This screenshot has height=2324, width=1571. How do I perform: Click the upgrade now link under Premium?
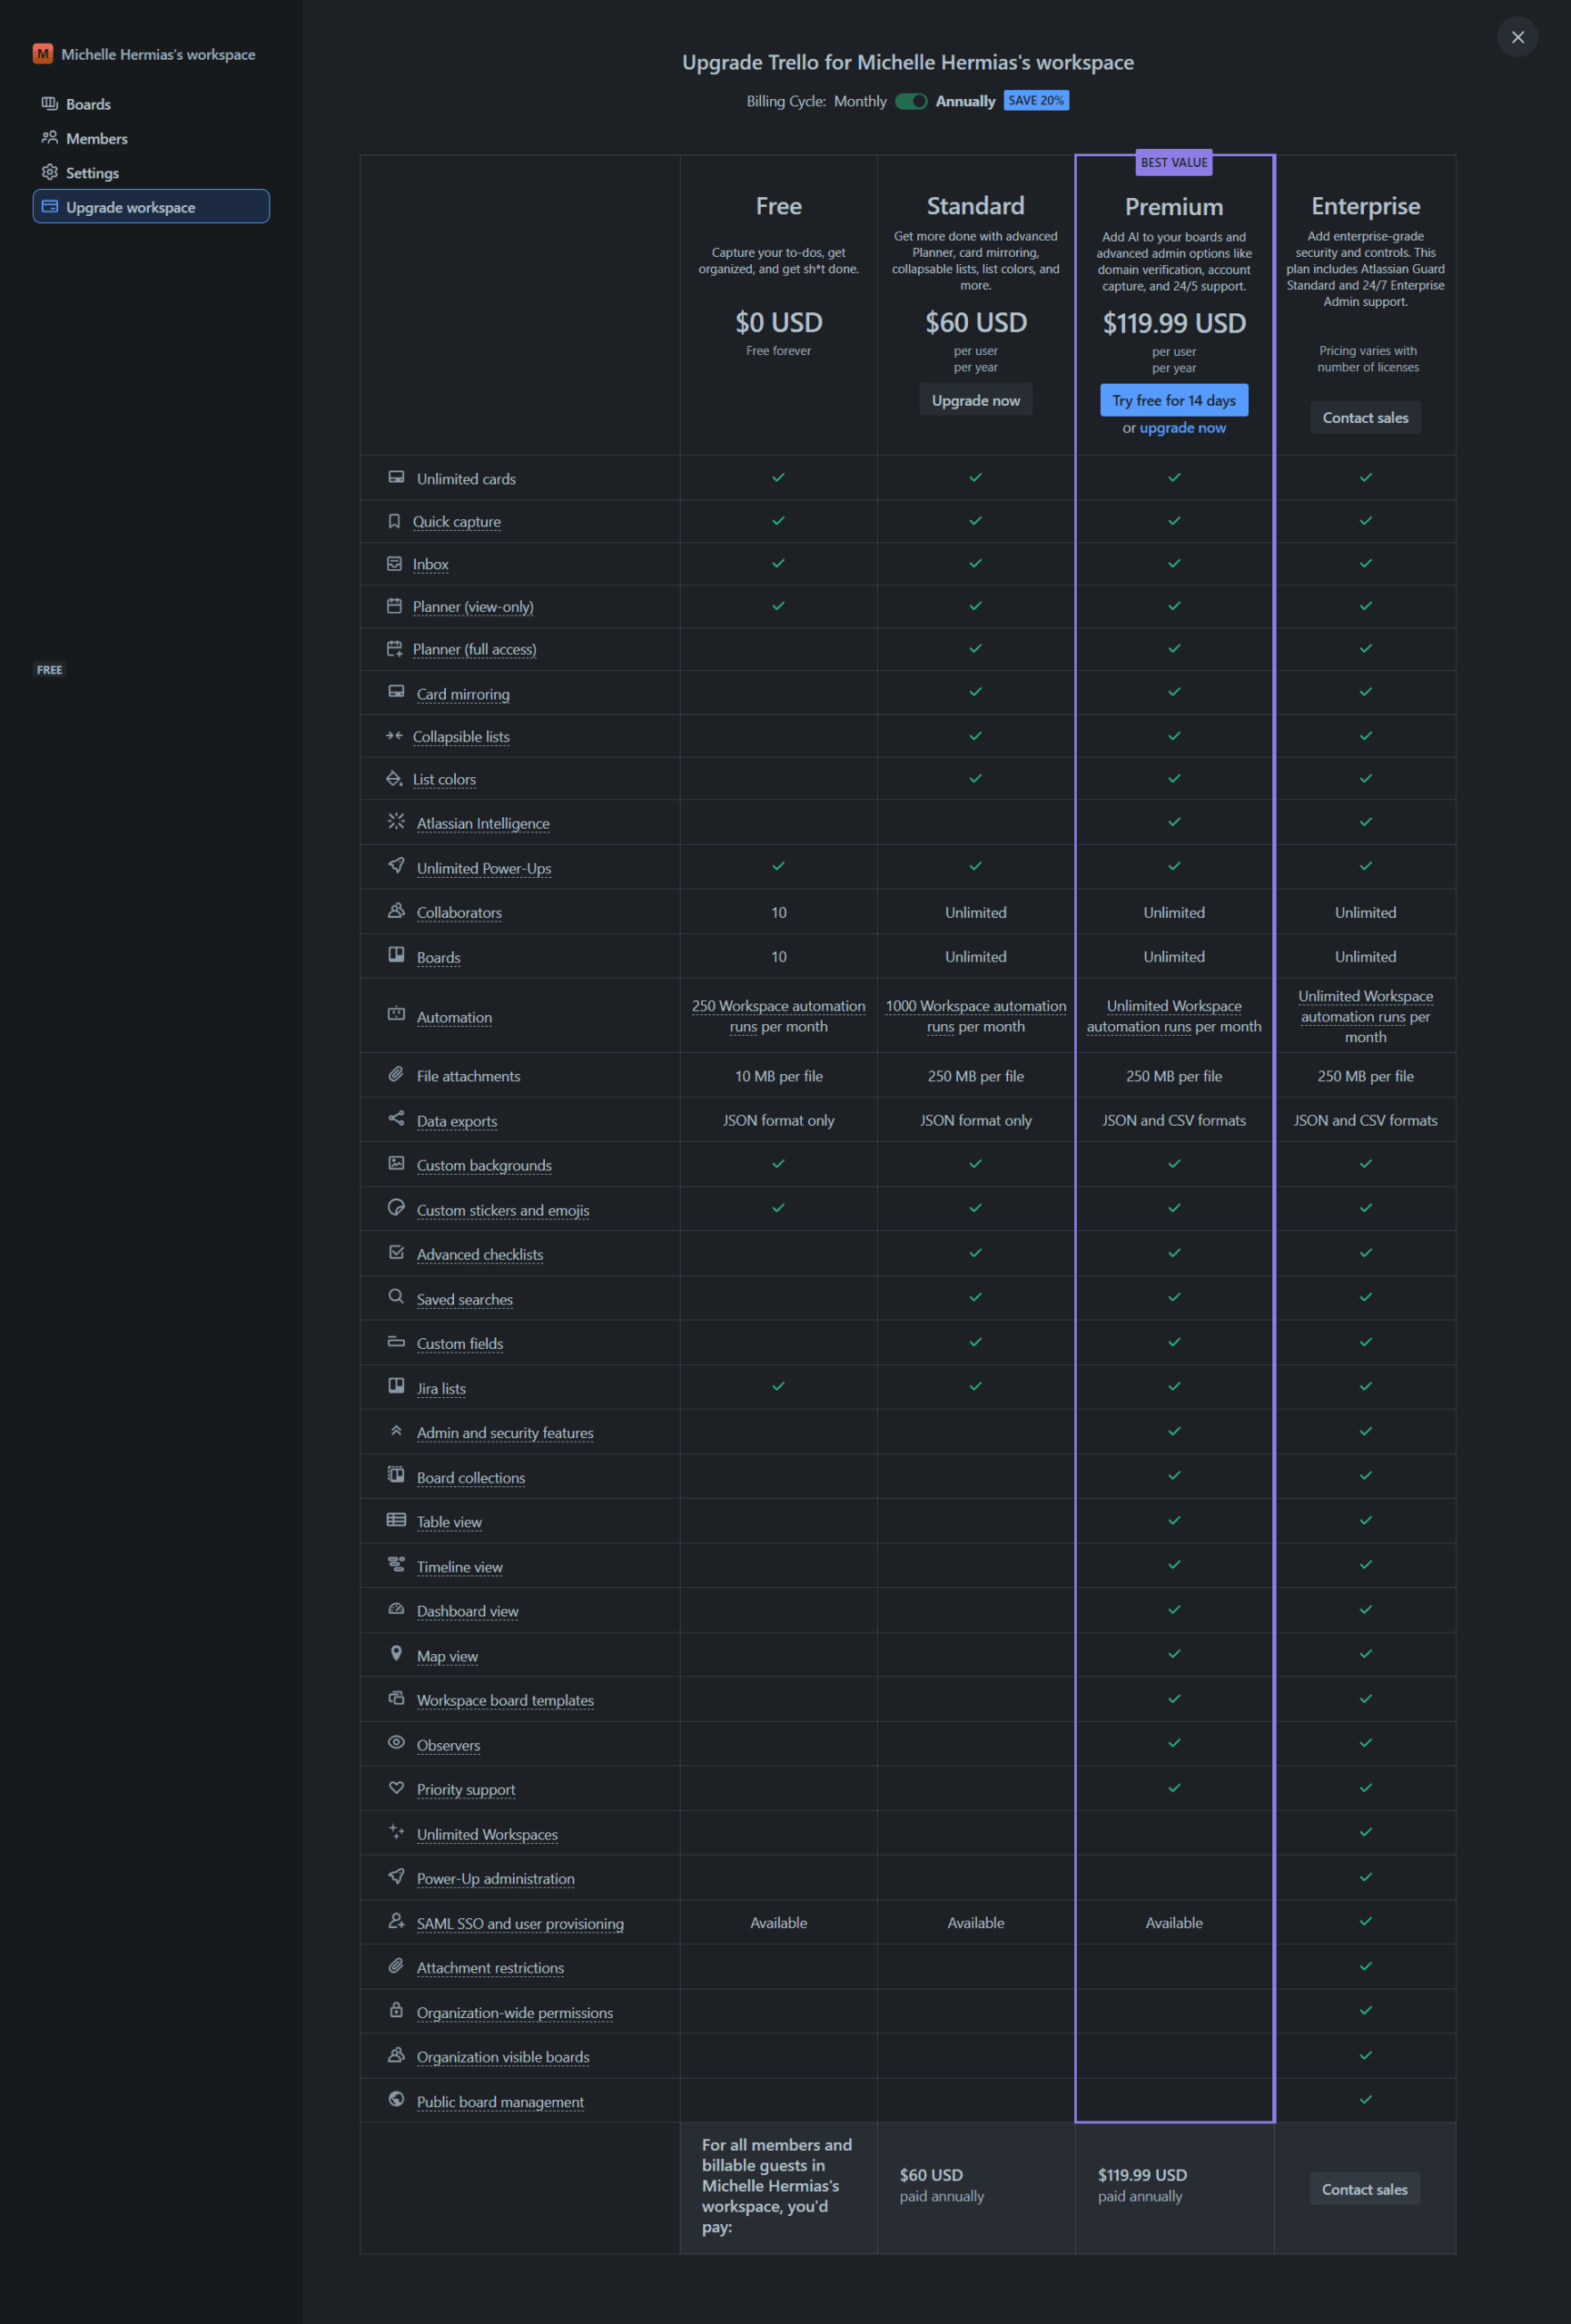point(1182,428)
